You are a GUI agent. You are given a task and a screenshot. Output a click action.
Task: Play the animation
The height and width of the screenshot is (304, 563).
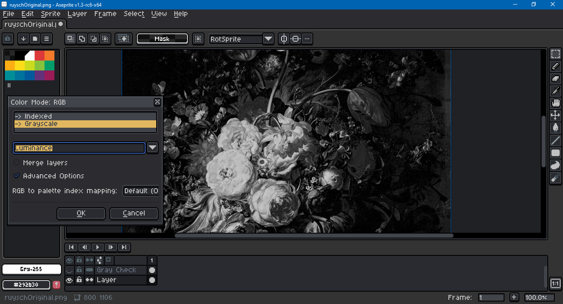point(98,247)
